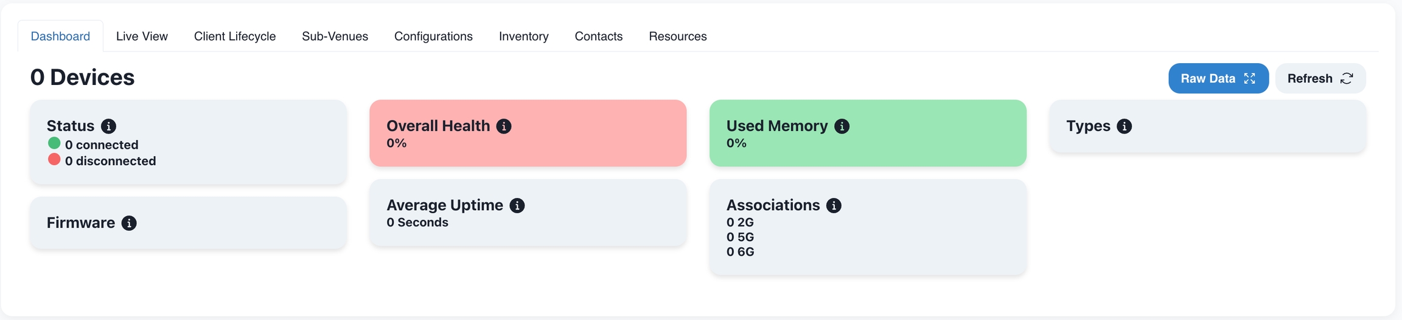The height and width of the screenshot is (320, 1402).
Task: Go to the Sub-Venues tab
Action: [335, 36]
